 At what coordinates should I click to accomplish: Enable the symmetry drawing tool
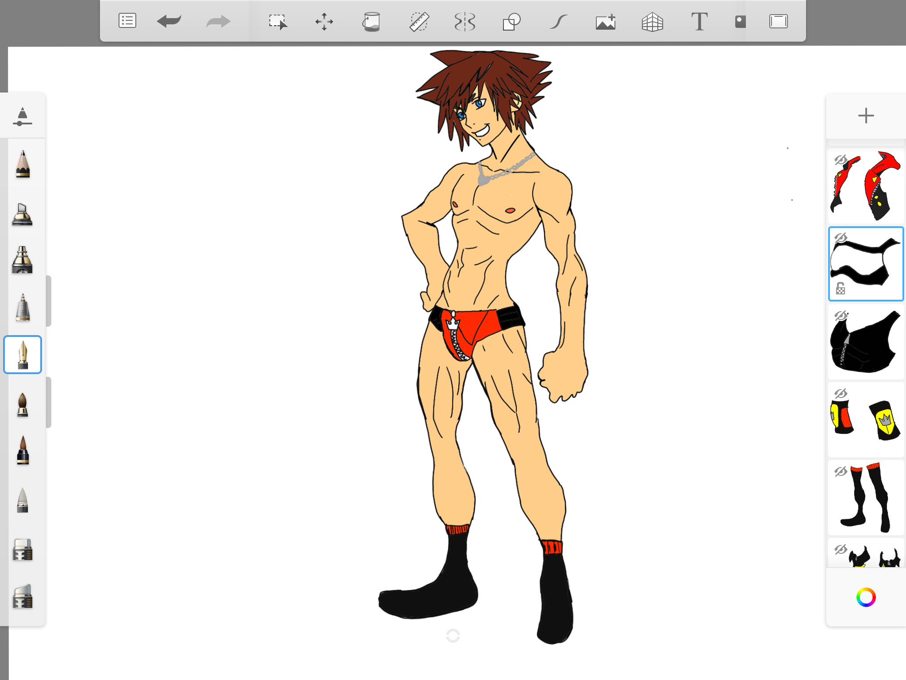(x=465, y=21)
